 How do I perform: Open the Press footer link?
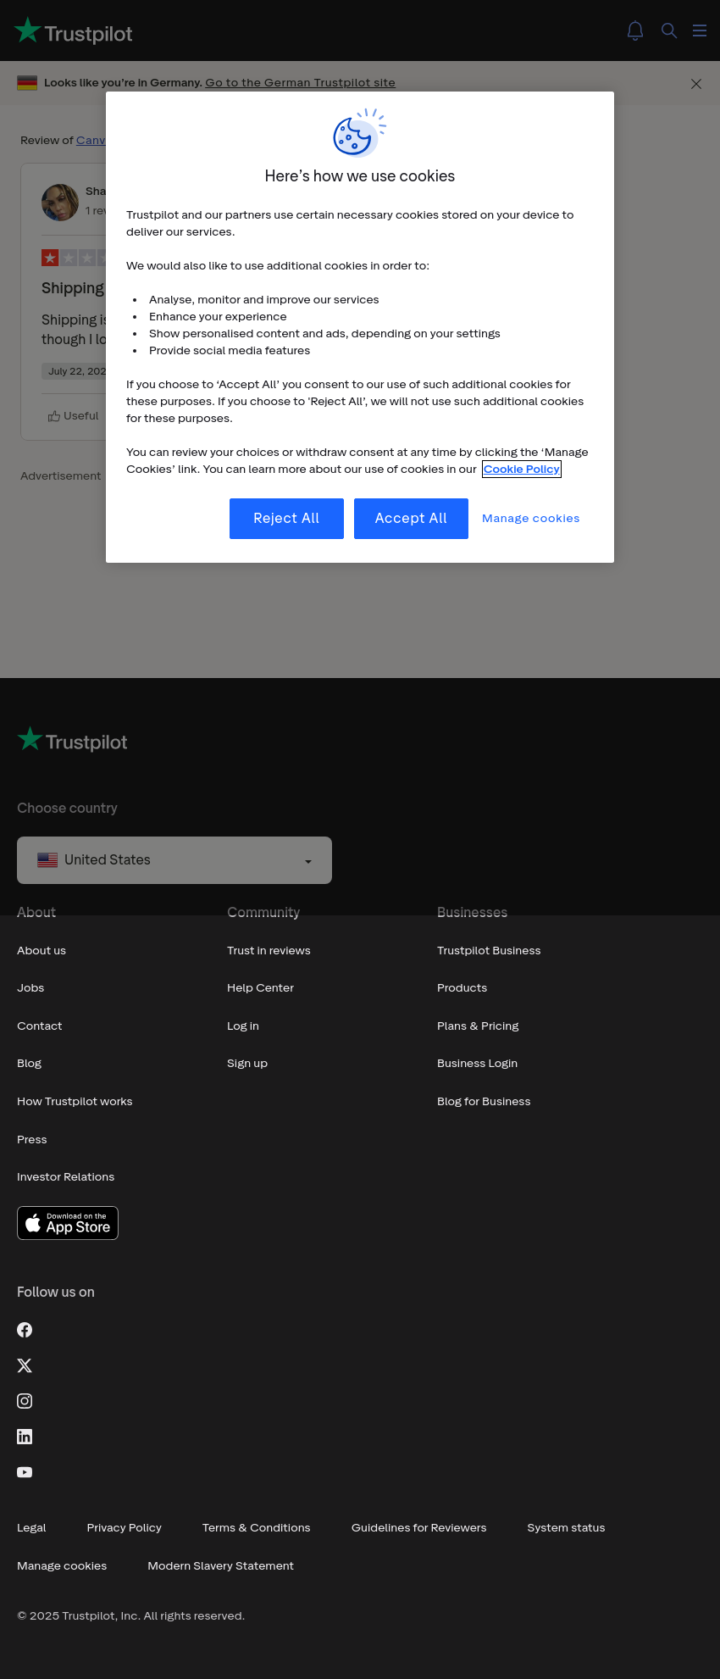coord(32,1140)
